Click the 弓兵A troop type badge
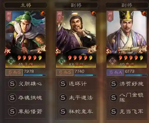This screenshot has height=123, width=149. pos(115,72)
